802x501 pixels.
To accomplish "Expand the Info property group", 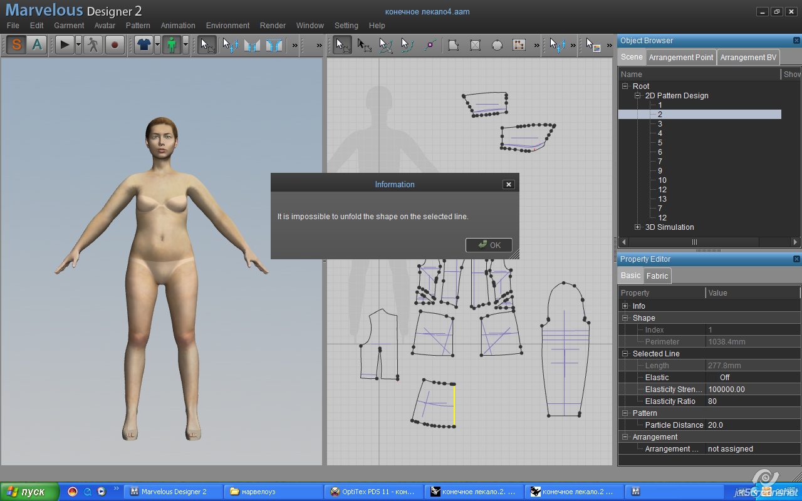I will (x=625, y=306).
